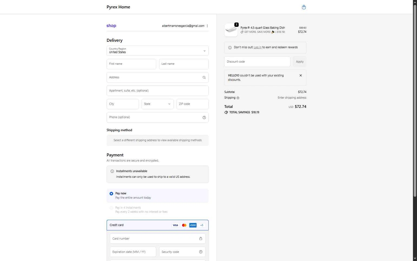Click the 'Enter shipping address' text

point(292,98)
